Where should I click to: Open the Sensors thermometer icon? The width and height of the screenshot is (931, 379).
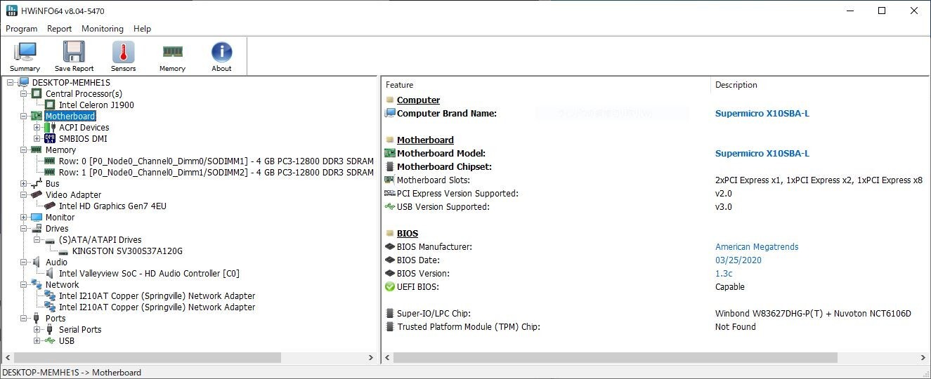click(x=123, y=53)
